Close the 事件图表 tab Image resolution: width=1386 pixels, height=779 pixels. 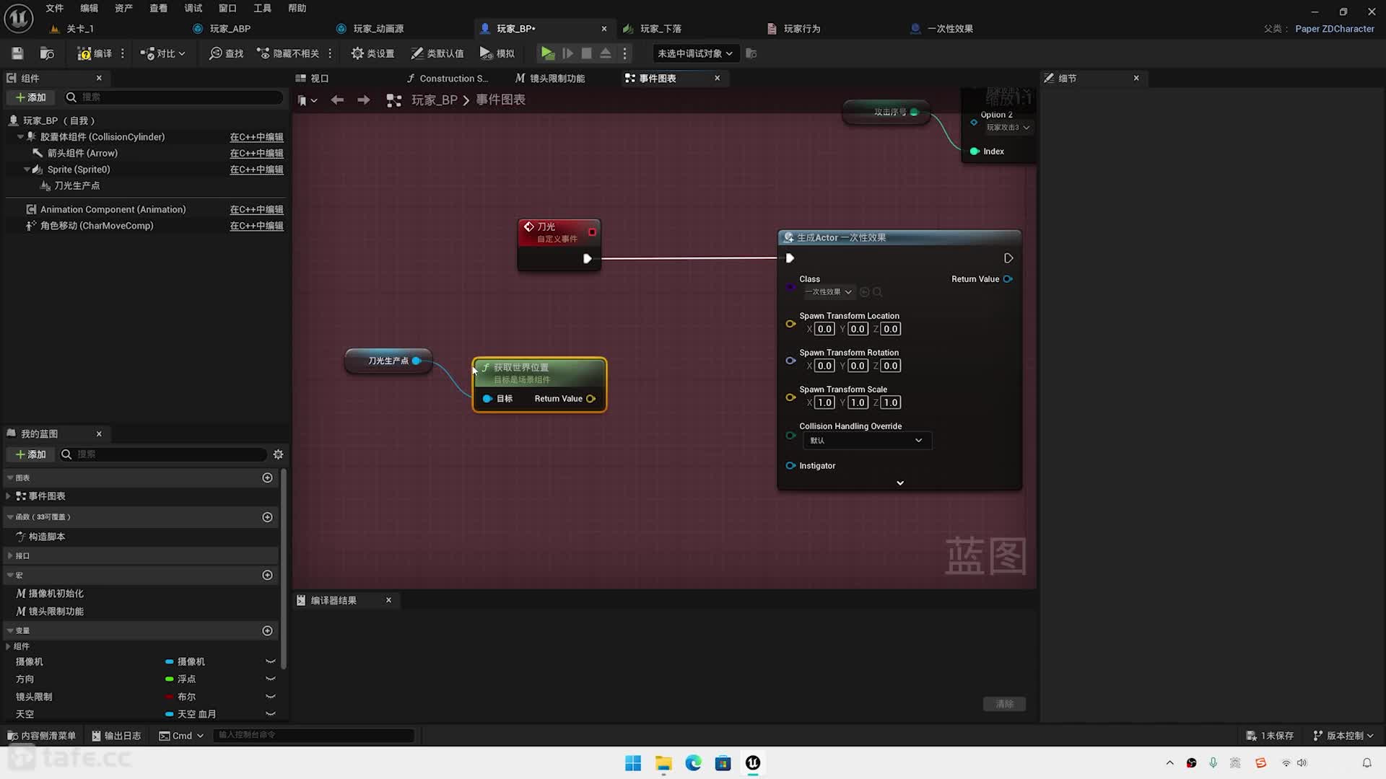[x=717, y=78]
